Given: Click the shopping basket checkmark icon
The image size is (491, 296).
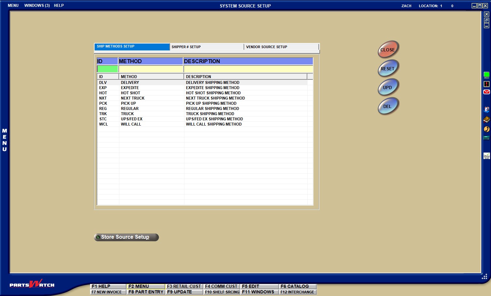Looking at the screenshot, I should tap(486, 156).
